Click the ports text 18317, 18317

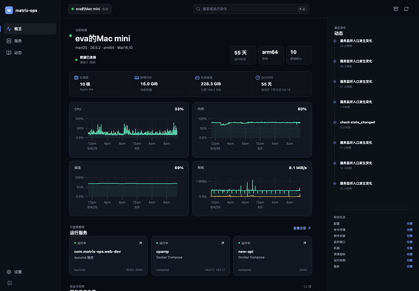(x=214, y=270)
